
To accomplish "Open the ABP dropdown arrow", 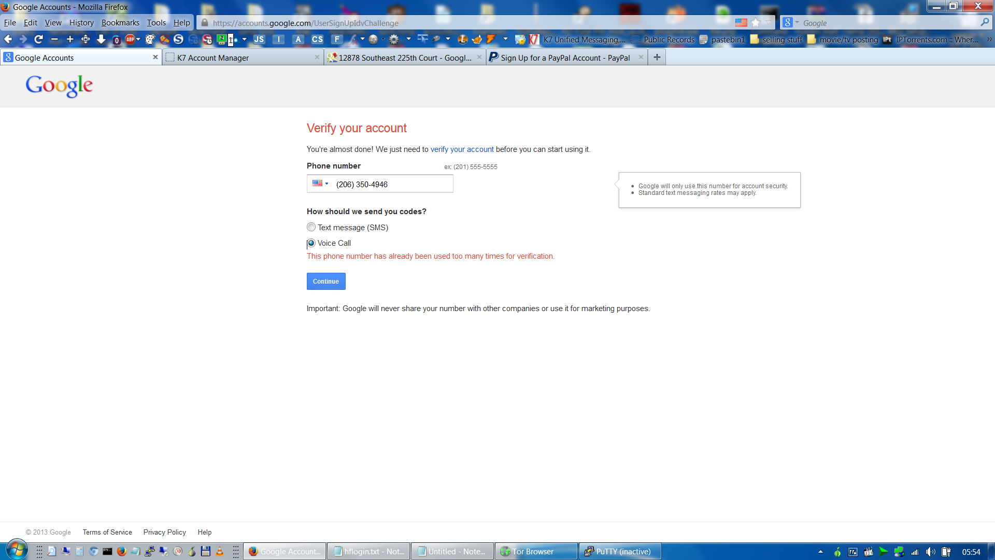I will click(x=138, y=39).
